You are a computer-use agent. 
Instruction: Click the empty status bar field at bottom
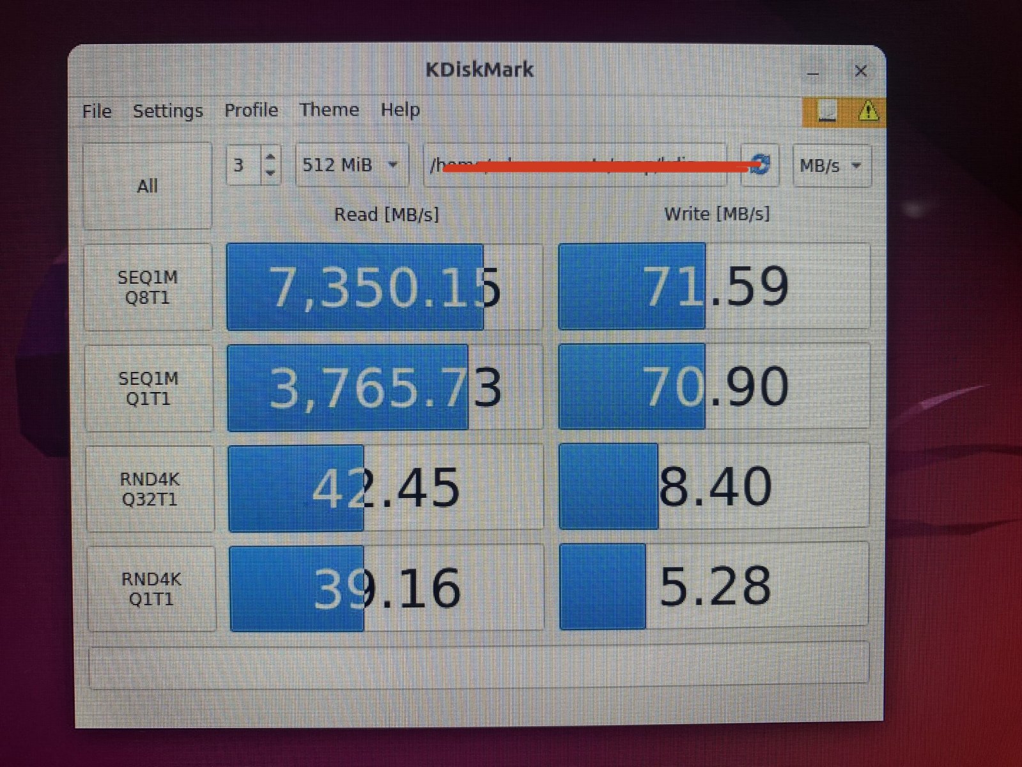tap(479, 666)
